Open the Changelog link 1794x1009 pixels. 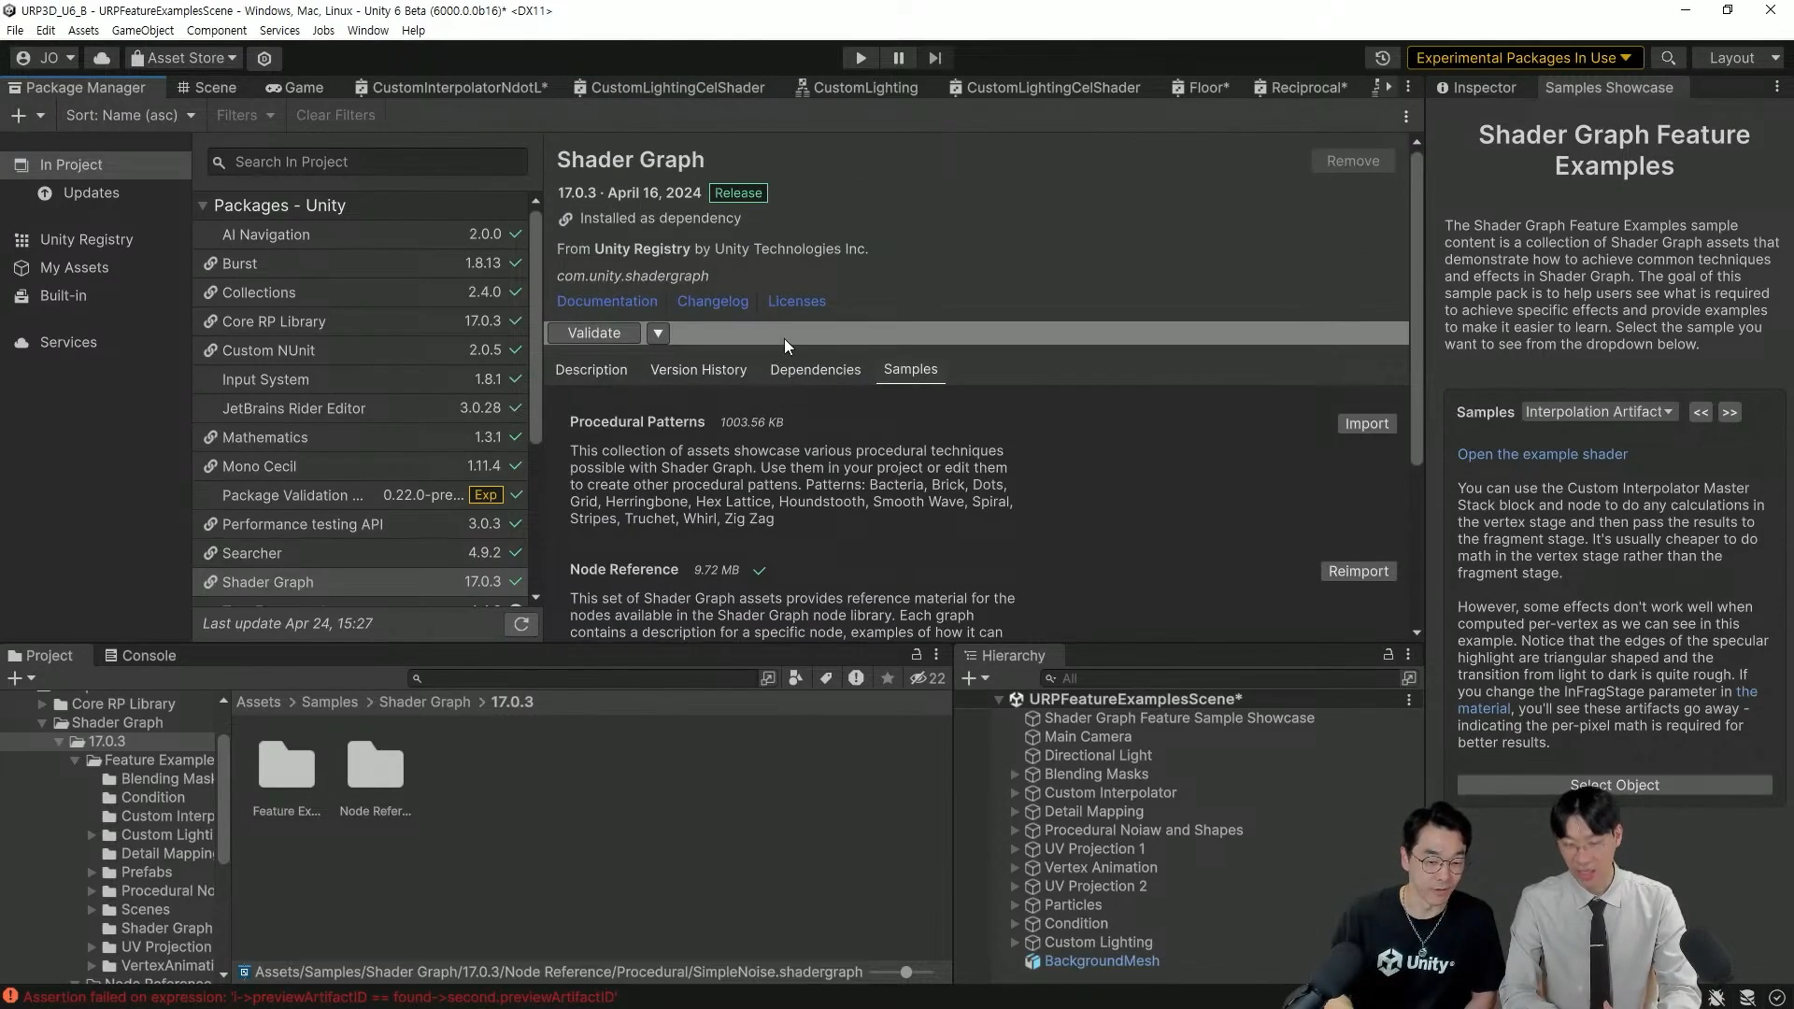[712, 302]
